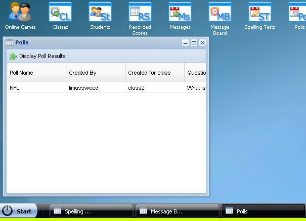Click the Display Poll Results button

pos(37,56)
